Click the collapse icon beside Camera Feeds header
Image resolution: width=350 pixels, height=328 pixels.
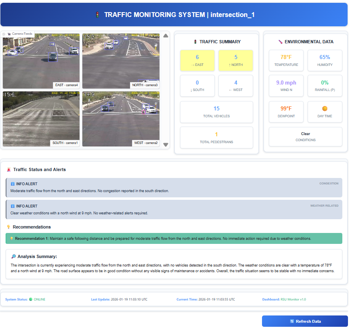coord(4,34)
